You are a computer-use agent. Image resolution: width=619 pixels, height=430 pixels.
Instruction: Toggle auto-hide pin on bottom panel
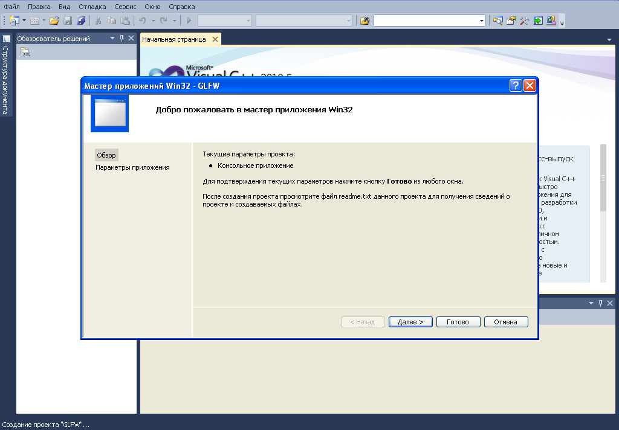[600, 303]
